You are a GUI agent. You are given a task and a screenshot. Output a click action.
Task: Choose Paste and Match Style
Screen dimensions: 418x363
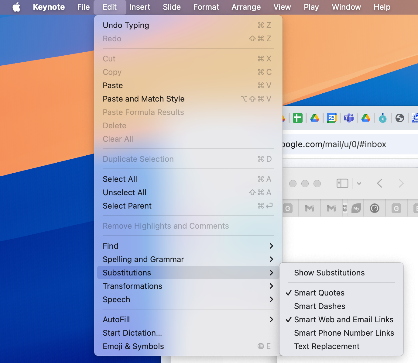188,99
